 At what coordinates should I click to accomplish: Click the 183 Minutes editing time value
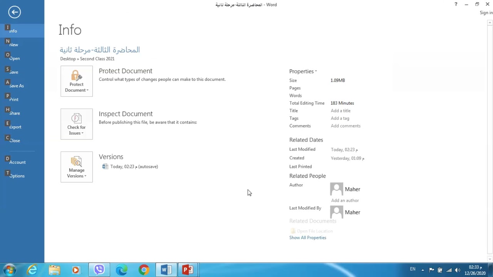point(342,103)
